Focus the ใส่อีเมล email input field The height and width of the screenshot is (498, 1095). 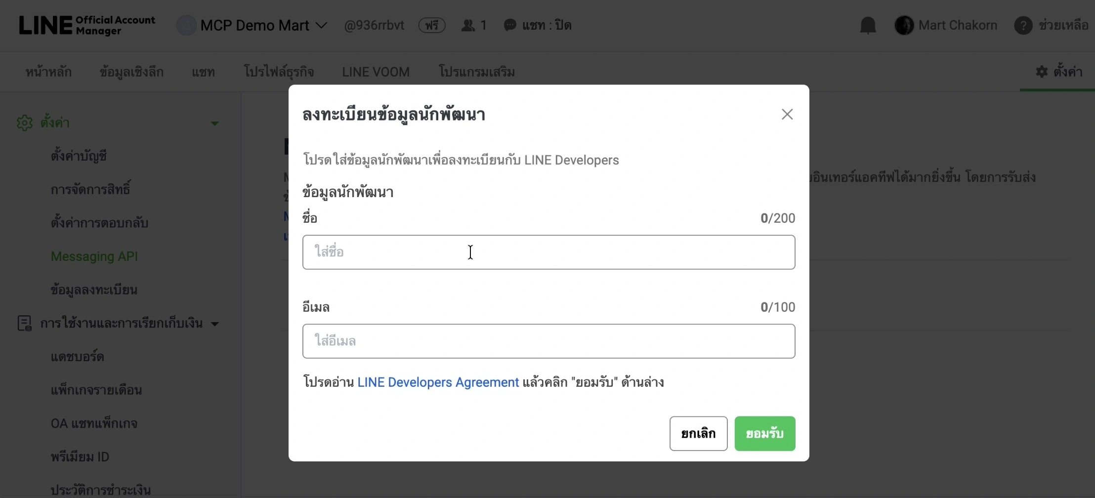(548, 341)
